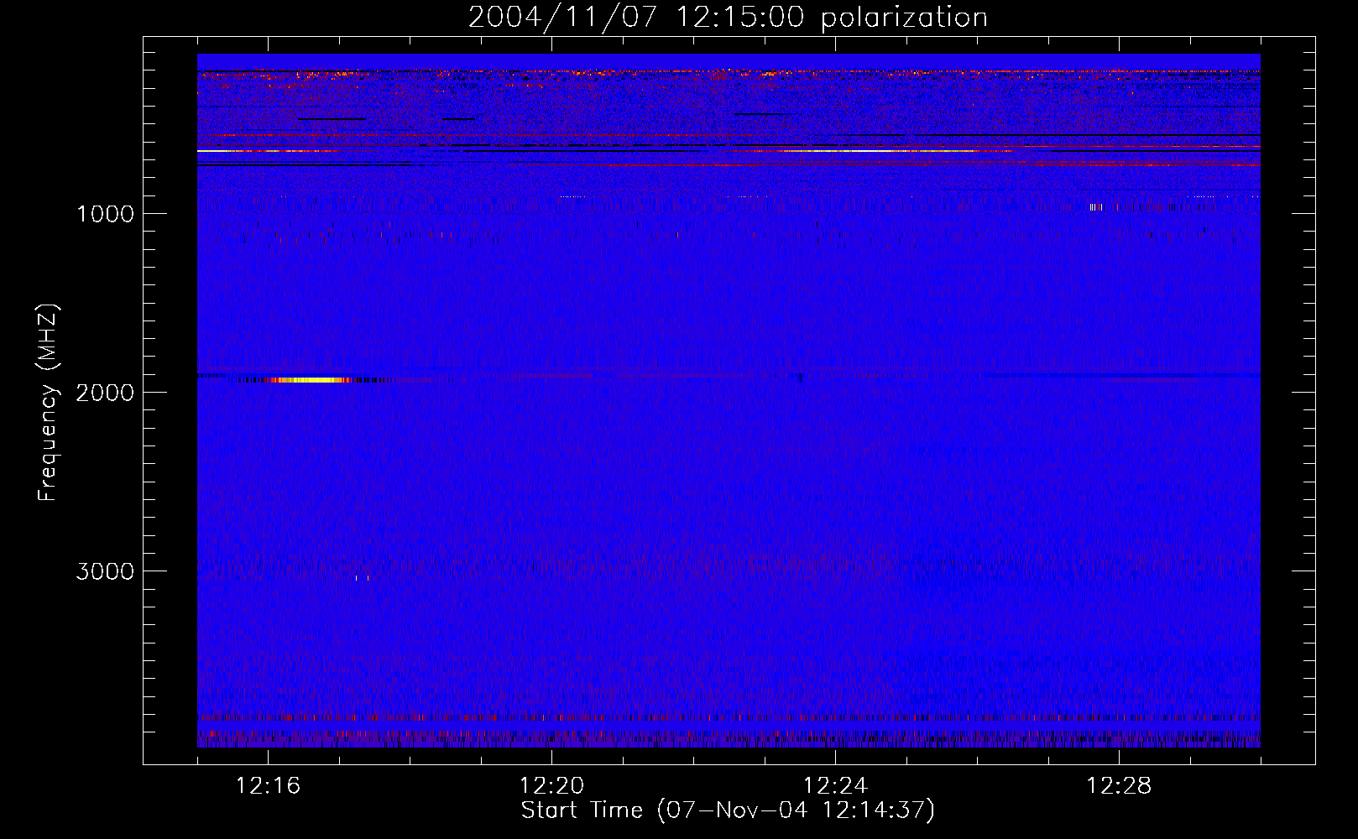This screenshot has width=1358, height=839.
Task: Click the 12:28 time tick label
Action: pyautogui.click(x=1119, y=786)
